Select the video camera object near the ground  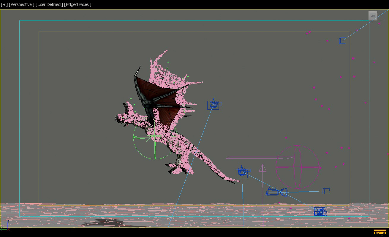click(x=276, y=192)
